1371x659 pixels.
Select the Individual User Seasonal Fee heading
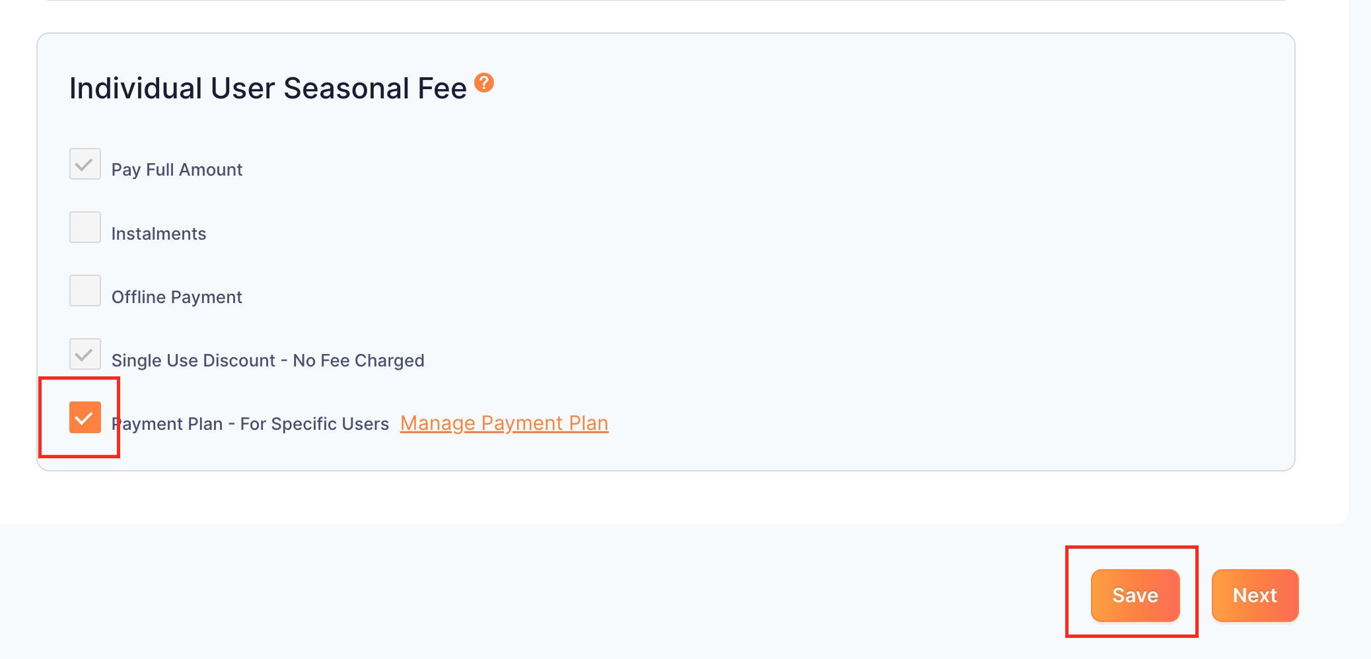tap(267, 88)
